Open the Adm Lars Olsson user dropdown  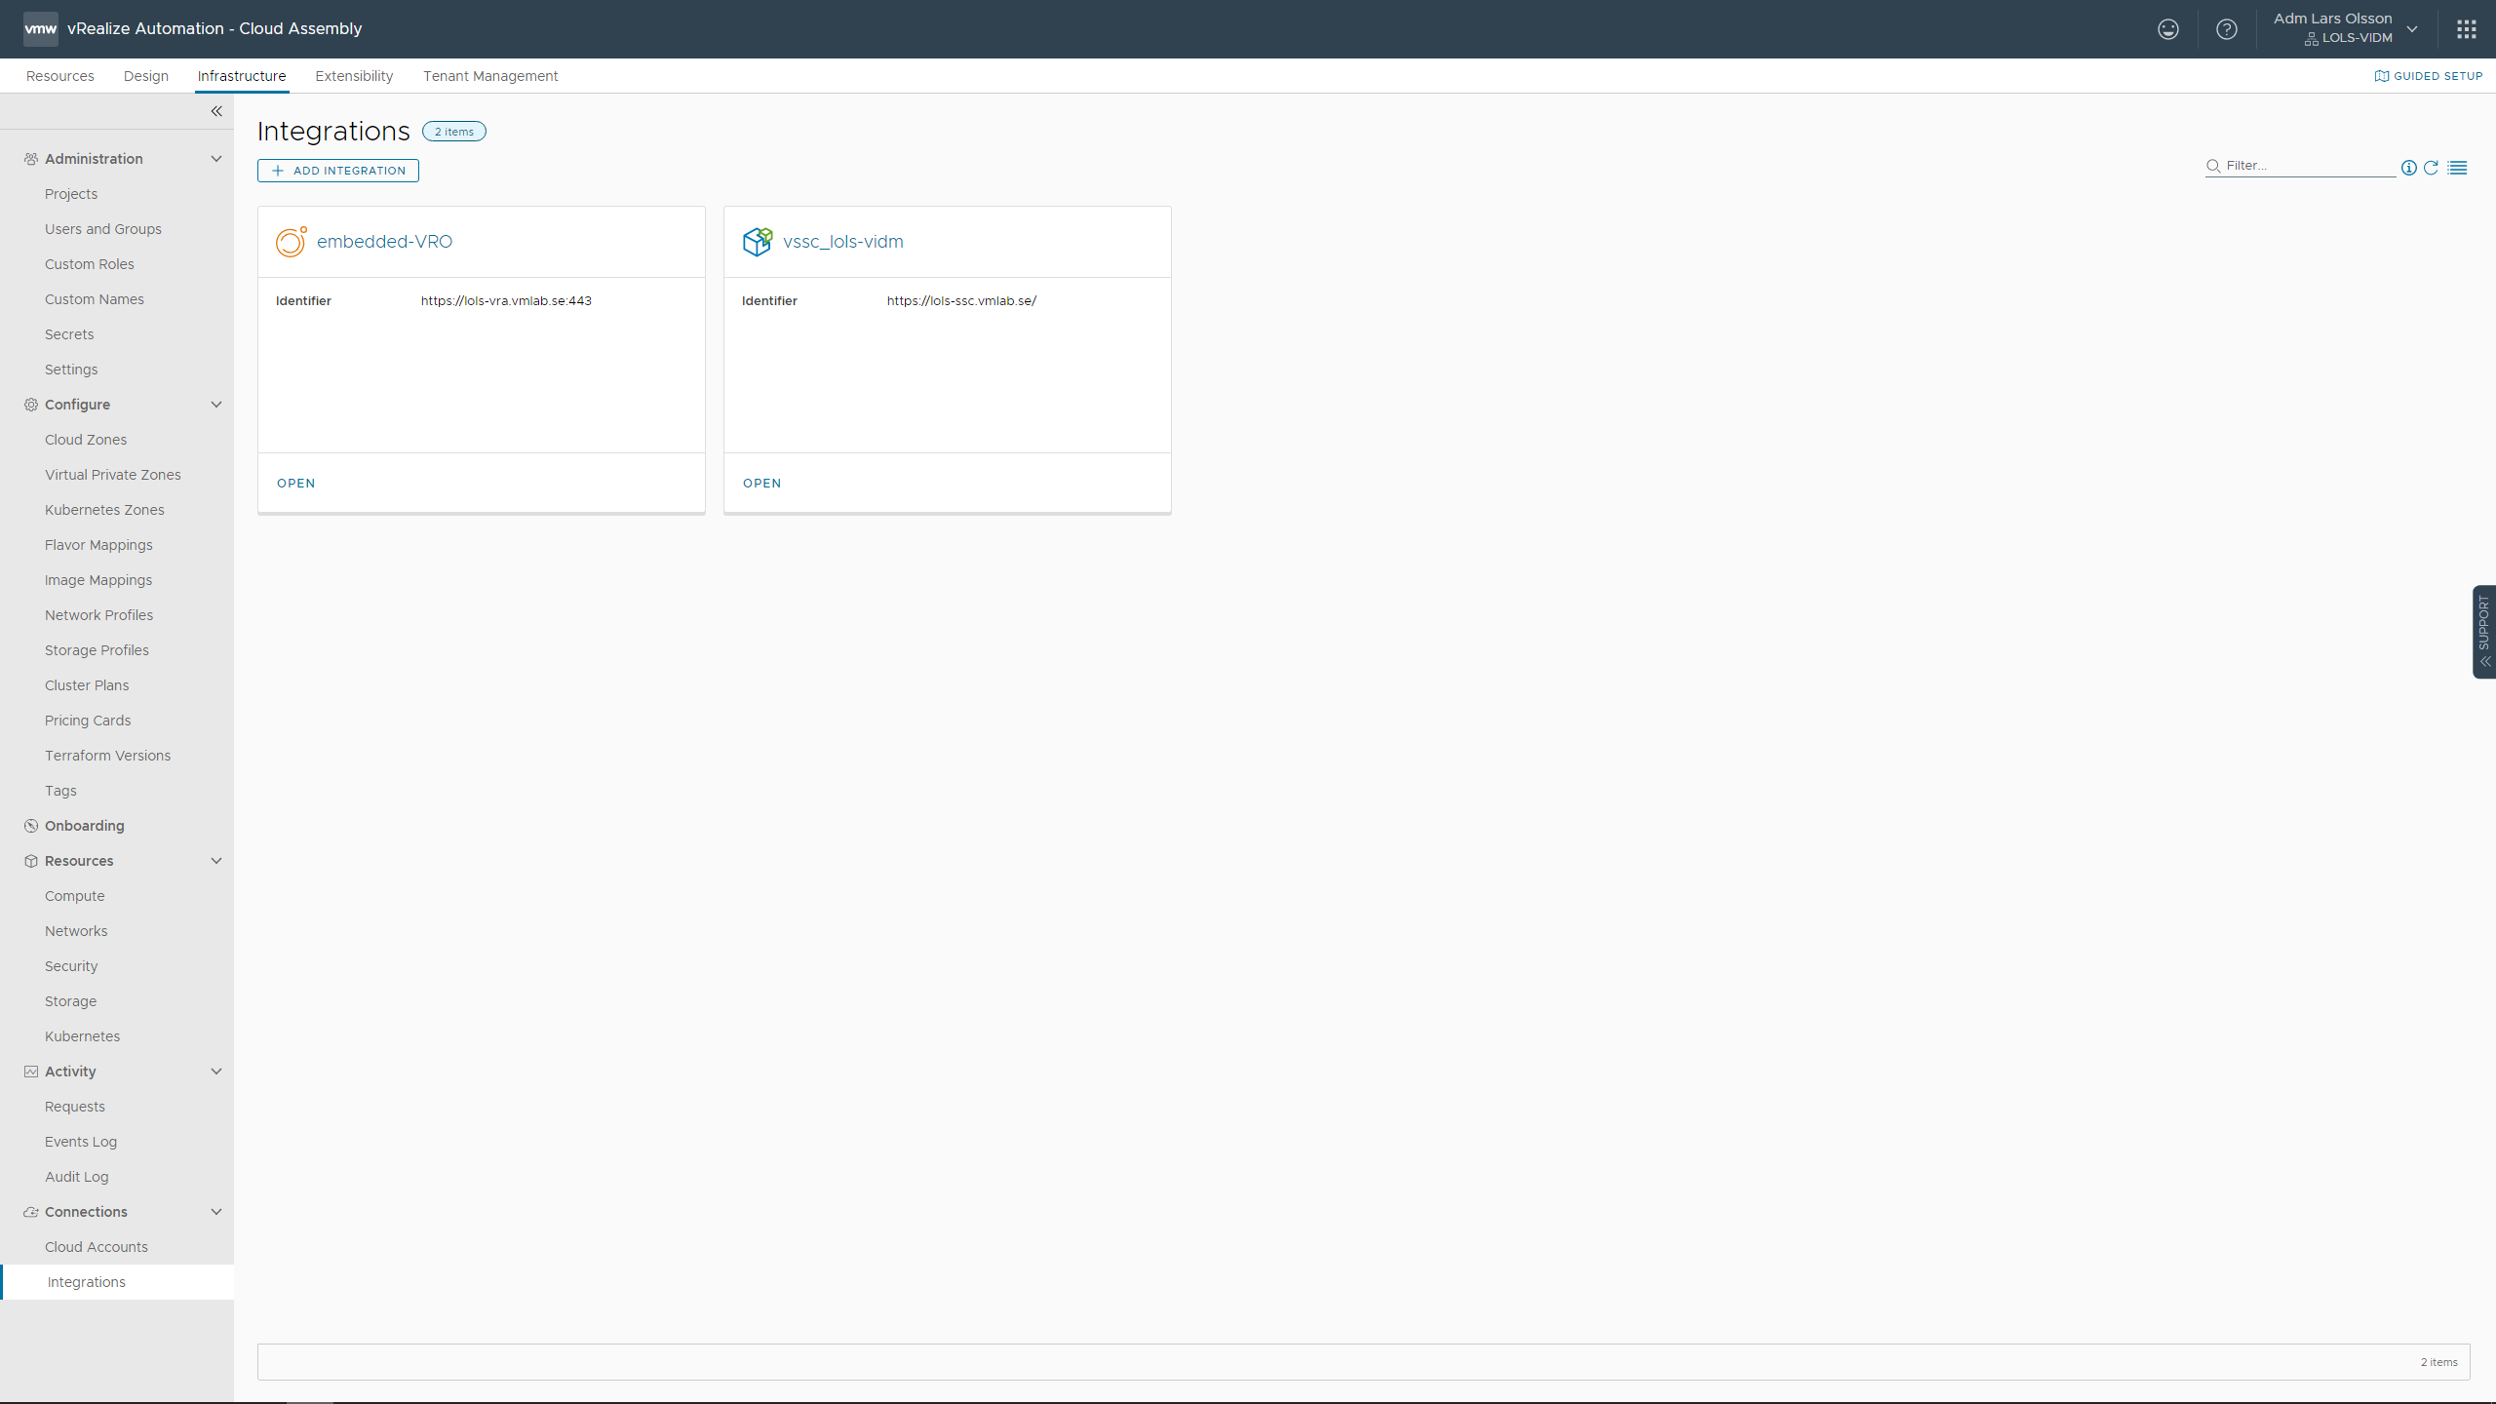click(x=2346, y=28)
